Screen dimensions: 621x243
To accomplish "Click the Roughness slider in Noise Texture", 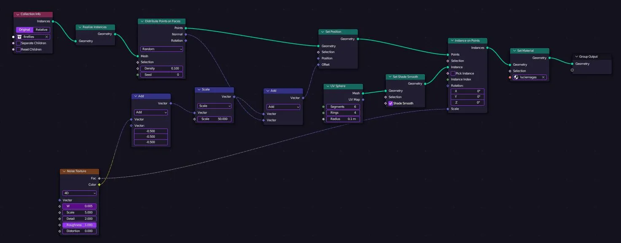I will [x=79, y=225].
